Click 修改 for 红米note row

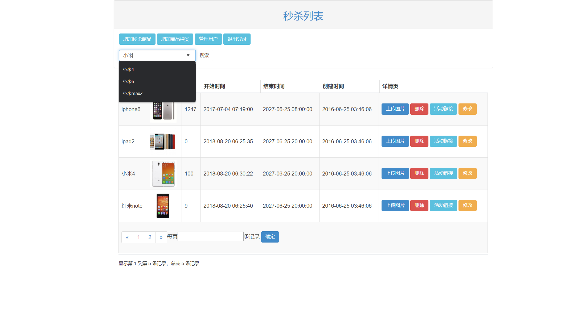467,206
